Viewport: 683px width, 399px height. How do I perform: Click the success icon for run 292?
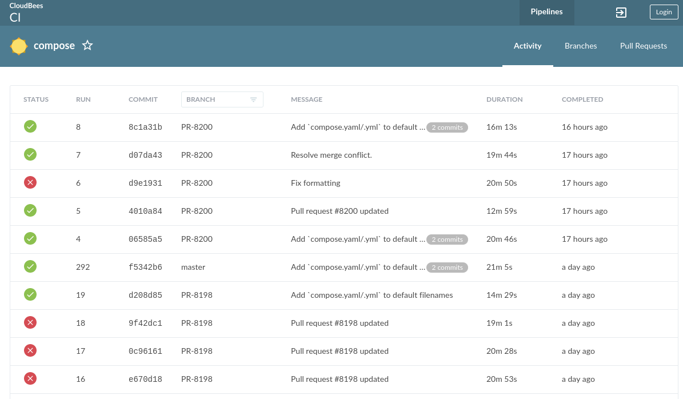coord(30,267)
